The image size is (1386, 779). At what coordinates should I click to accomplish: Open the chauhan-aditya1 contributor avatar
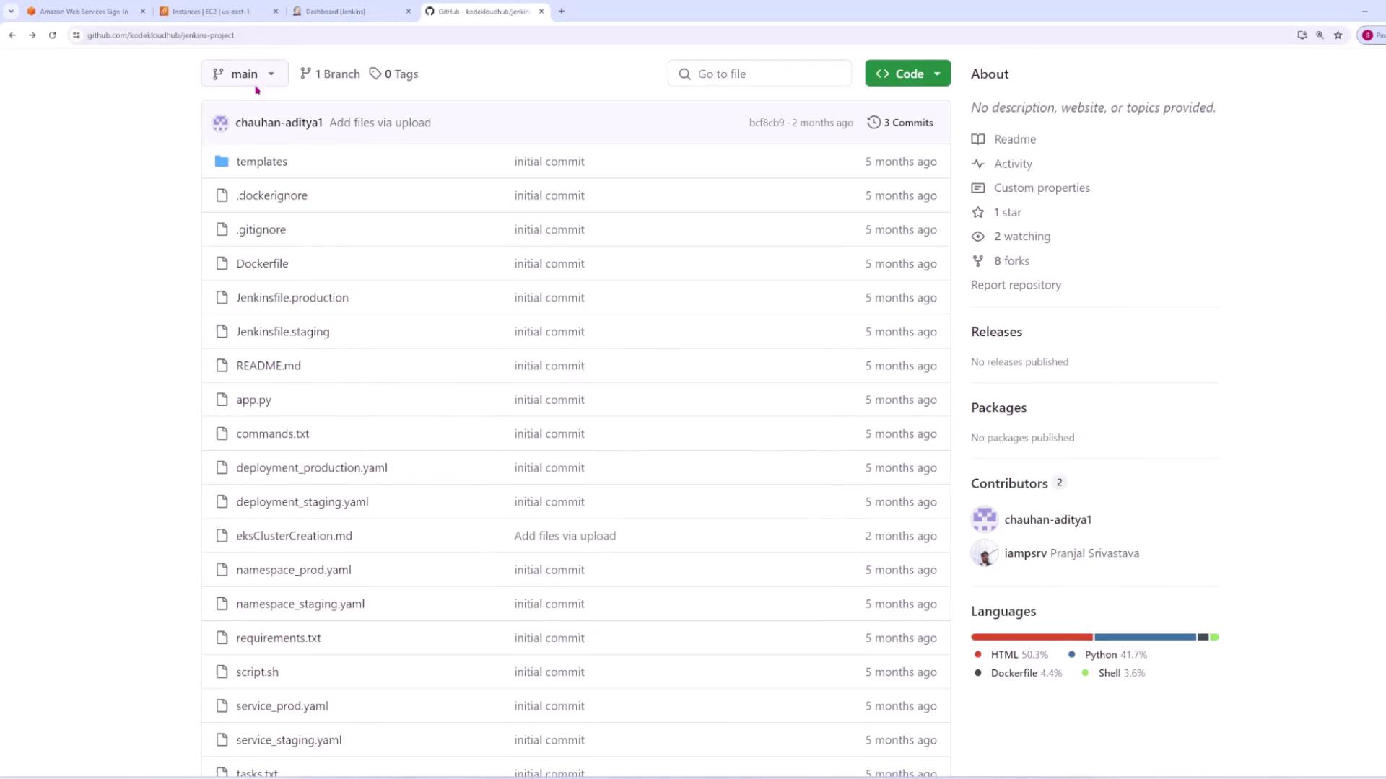(x=984, y=519)
